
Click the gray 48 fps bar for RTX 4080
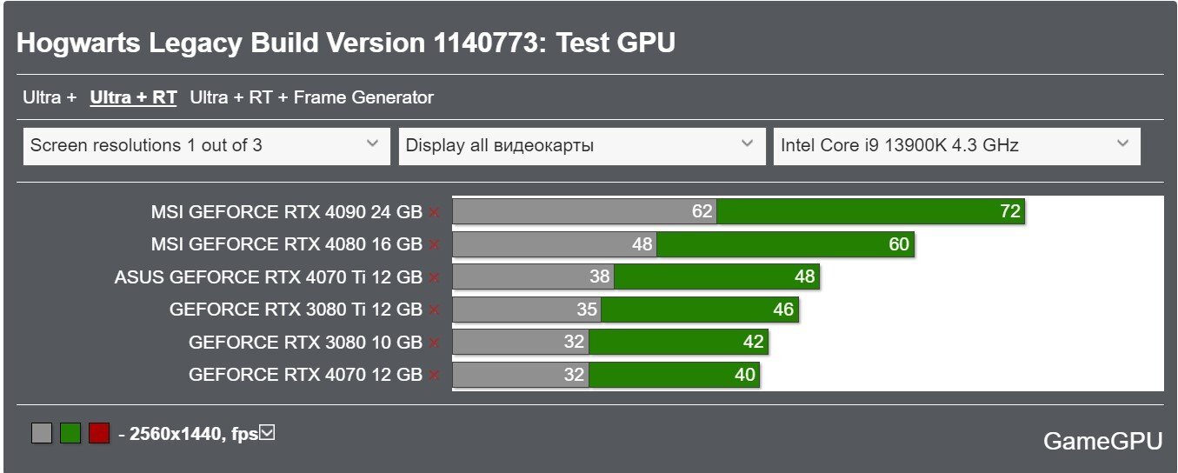point(555,244)
